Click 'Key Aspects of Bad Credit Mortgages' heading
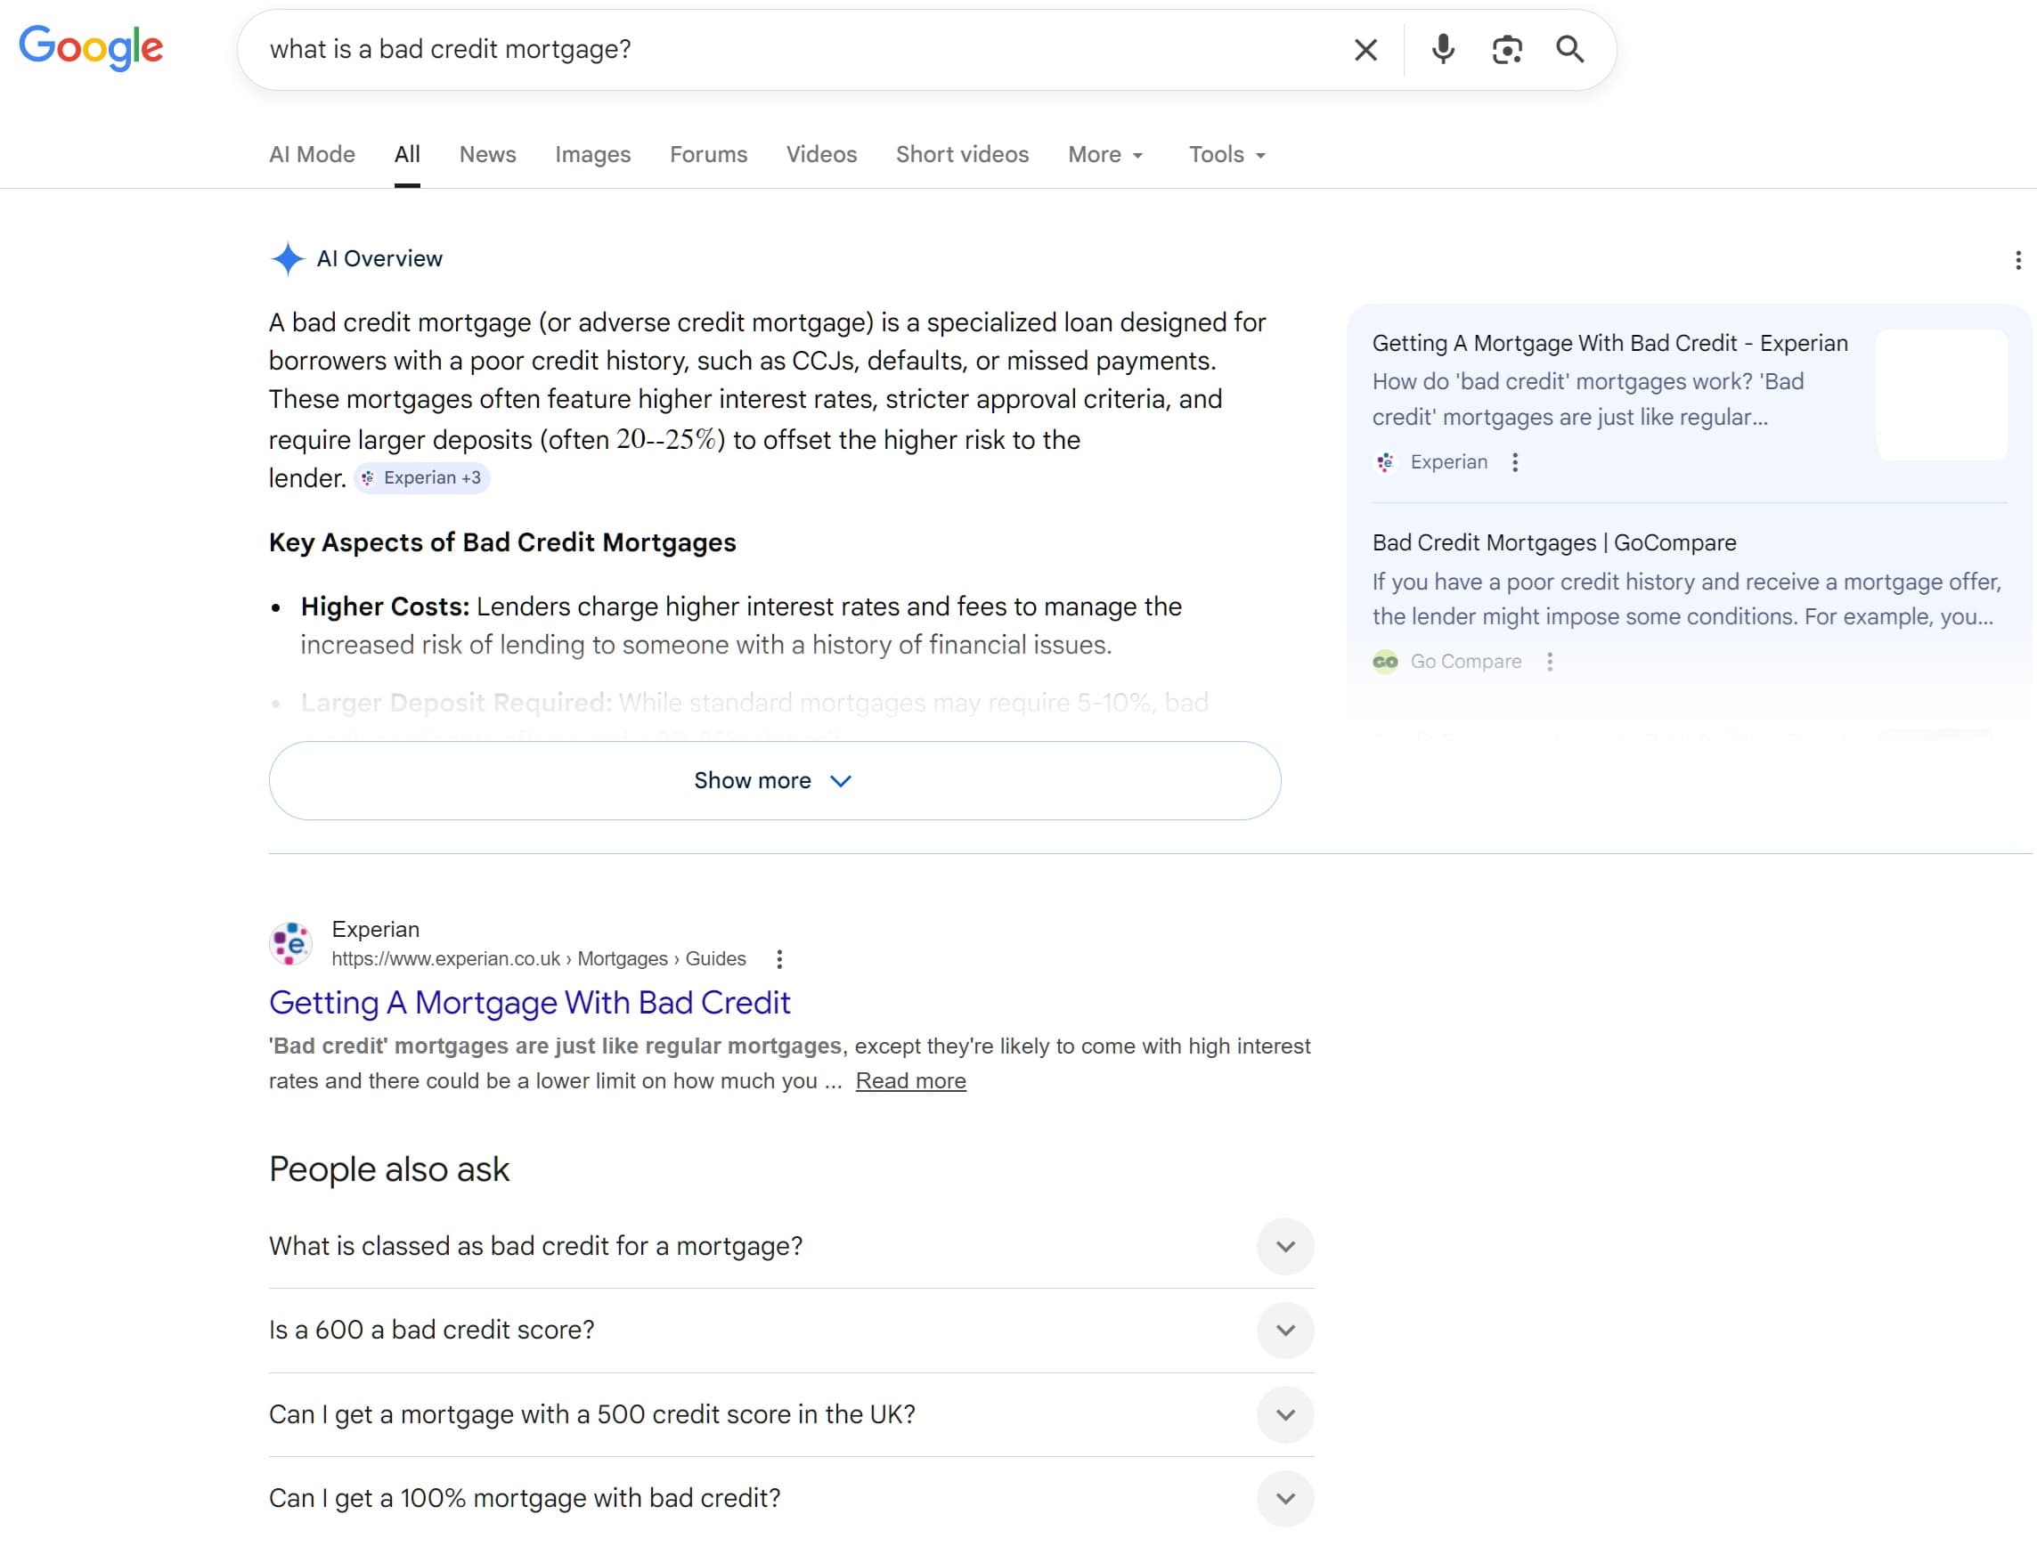This screenshot has width=2037, height=1547. click(x=503, y=543)
